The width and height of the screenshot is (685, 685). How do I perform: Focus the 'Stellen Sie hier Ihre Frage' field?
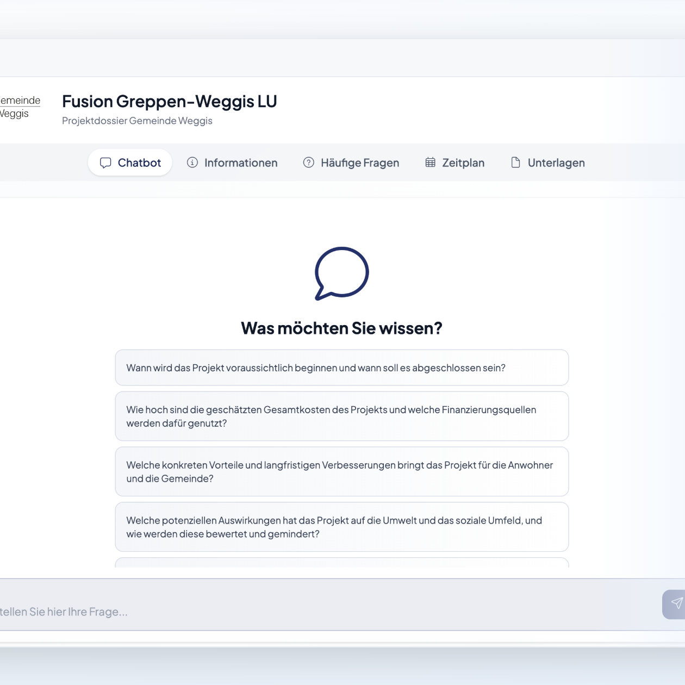coord(304,612)
